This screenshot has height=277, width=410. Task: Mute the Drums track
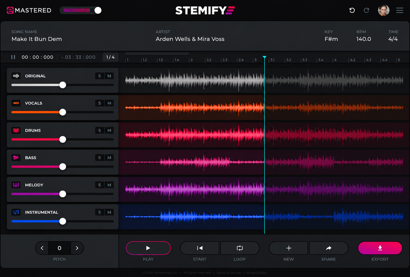(109, 131)
